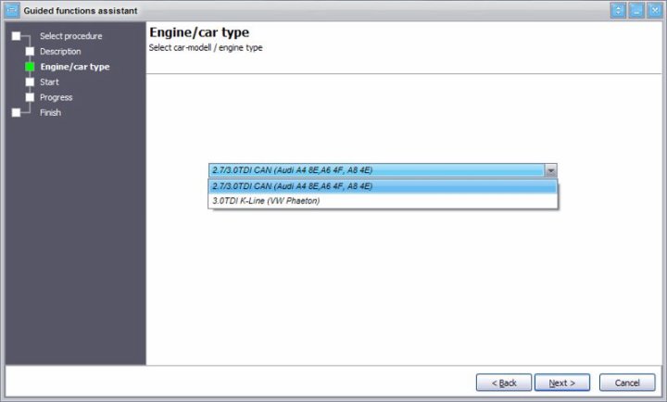The image size is (667, 402).
Task: Cancel the guided functions assistant
Action: click(627, 383)
